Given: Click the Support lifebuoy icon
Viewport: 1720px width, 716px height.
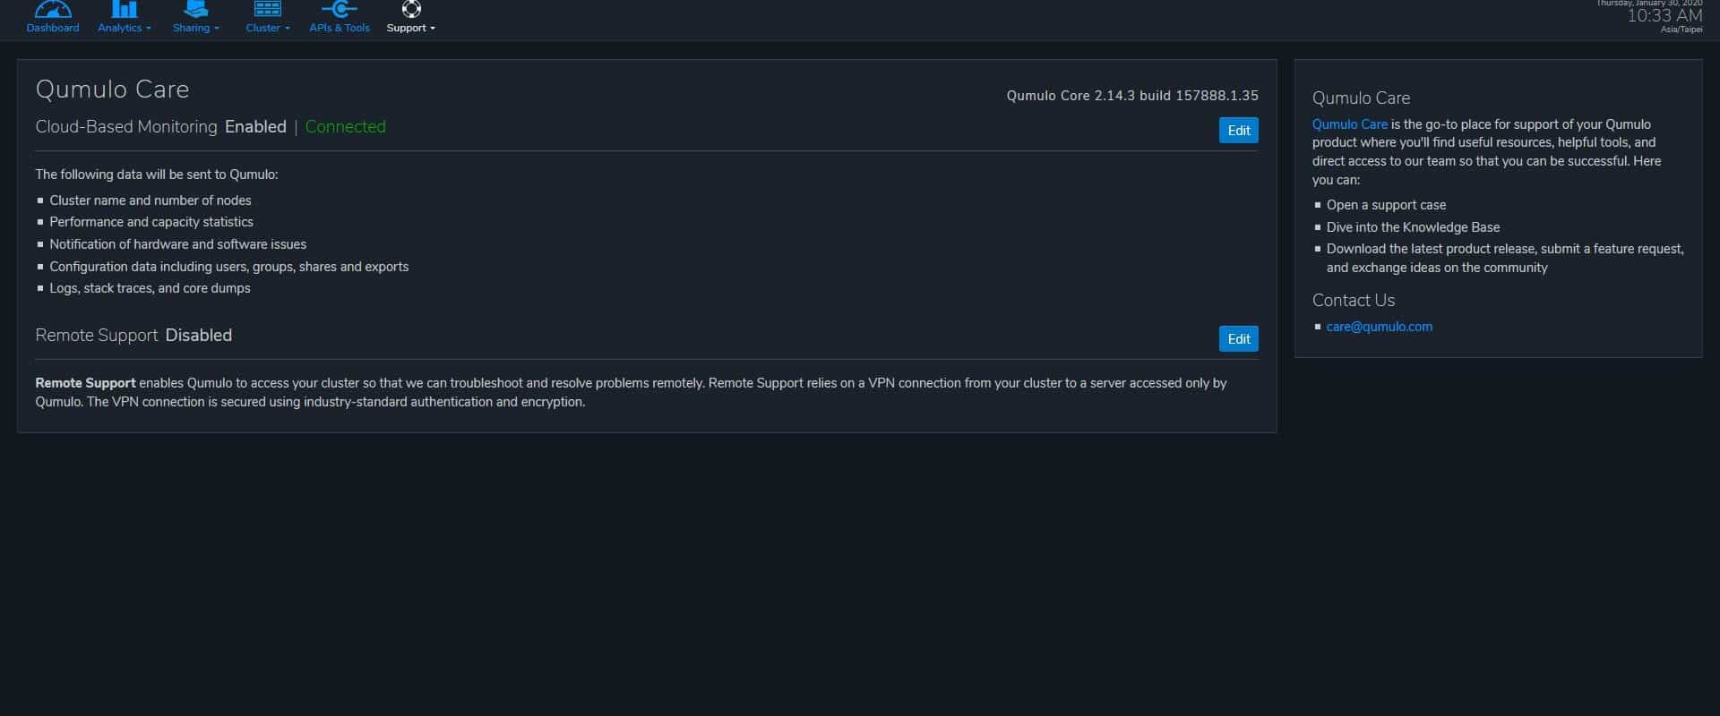Looking at the screenshot, I should pyautogui.click(x=411, y=9).
